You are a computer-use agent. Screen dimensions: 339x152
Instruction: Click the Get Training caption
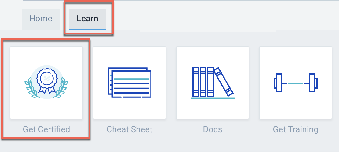(x=296, y=129)
